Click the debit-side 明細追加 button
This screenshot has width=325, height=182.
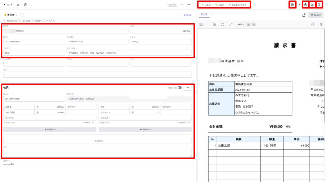[x=50, y=129]
